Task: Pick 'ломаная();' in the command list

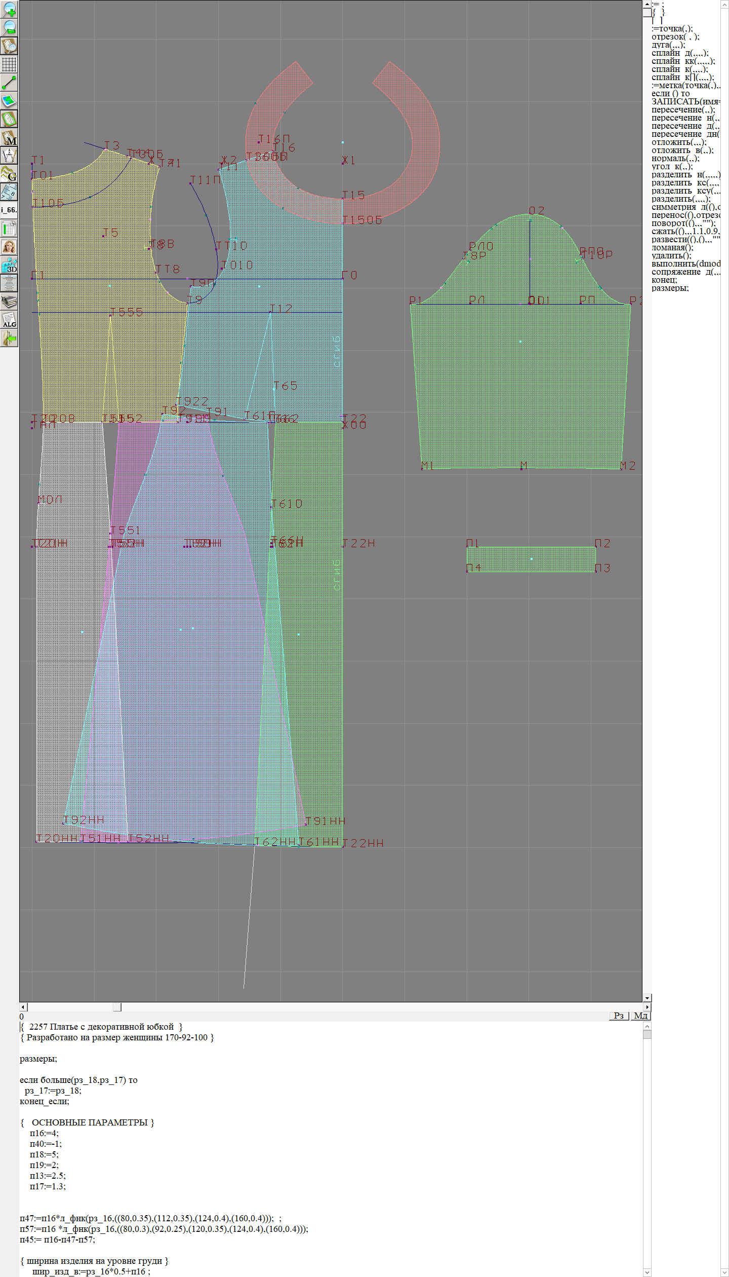Action: click(x=672, y=248)
